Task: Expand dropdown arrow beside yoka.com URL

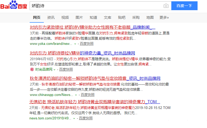Action: (x=75, y=44)
